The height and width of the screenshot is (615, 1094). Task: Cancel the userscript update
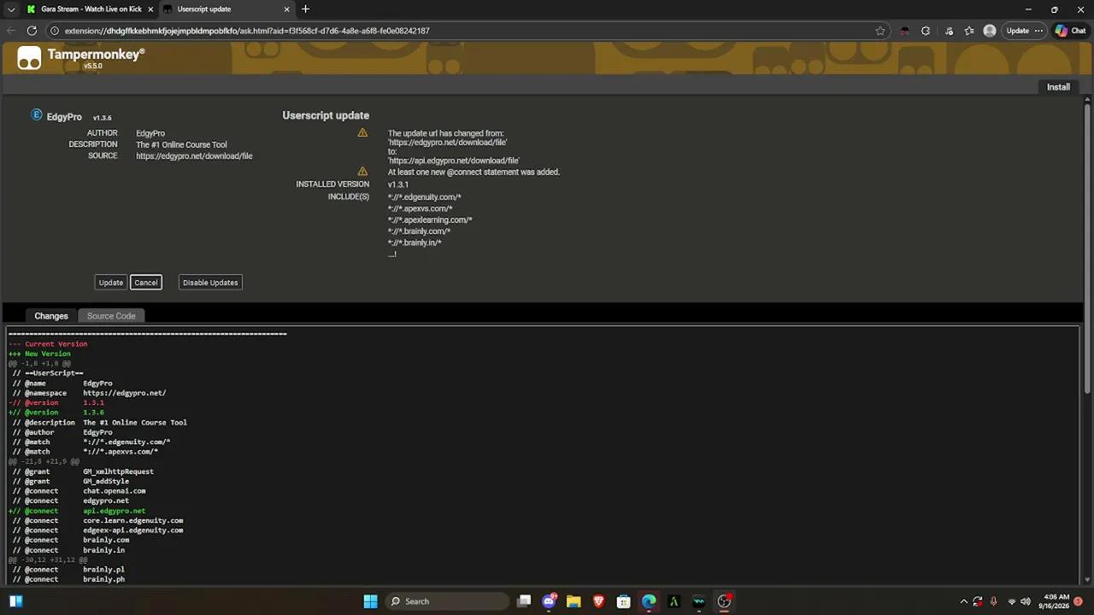point(146,283)
